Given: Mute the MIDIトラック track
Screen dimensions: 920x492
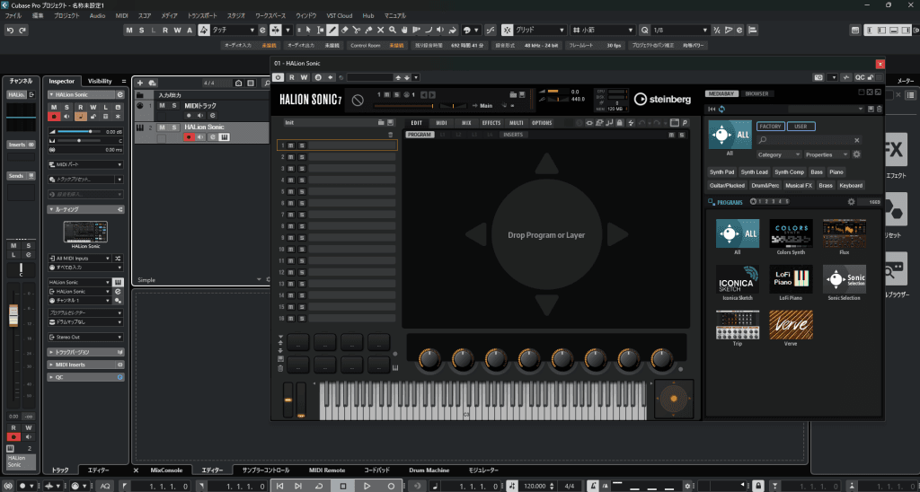Looking at the screenshot, I should point(163,106).
